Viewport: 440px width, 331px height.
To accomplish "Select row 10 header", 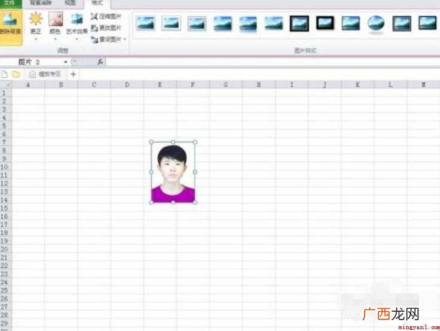I will click(4, 167).
